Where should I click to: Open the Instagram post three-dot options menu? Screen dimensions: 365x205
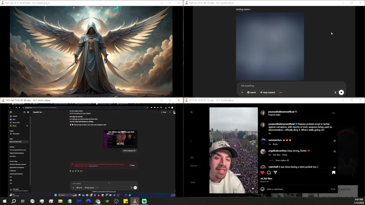pos(333,113)
